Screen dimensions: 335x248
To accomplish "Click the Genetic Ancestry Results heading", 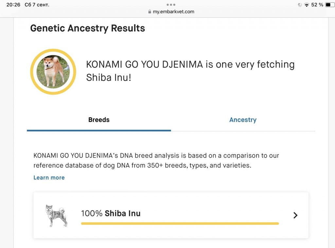I will 87,28.
